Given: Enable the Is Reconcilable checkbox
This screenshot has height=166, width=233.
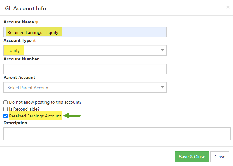Looking at the screenshot, I should (6, 109).
